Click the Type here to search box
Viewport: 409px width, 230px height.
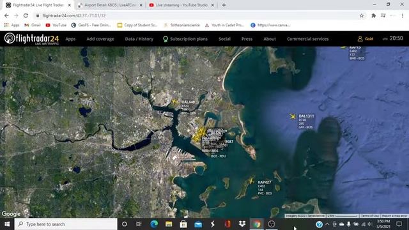click(x=66, y=224)
